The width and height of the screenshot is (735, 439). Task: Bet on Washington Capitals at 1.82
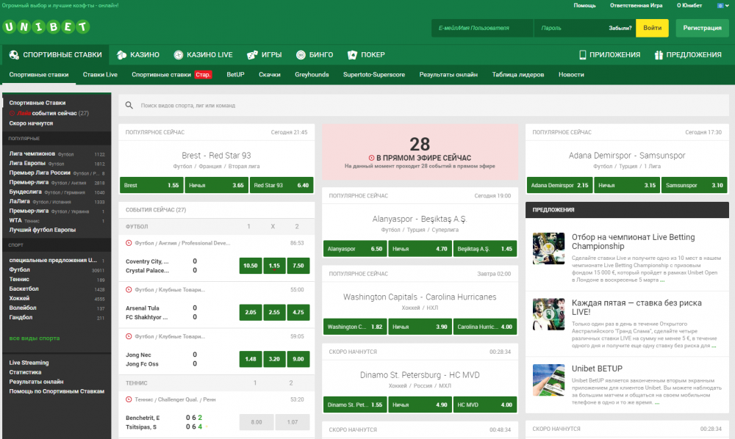[x=355, y=327]
